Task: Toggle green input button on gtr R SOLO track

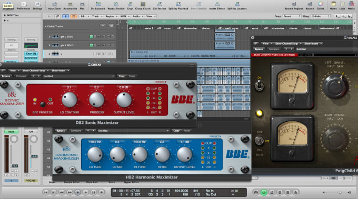Action: 91,45
